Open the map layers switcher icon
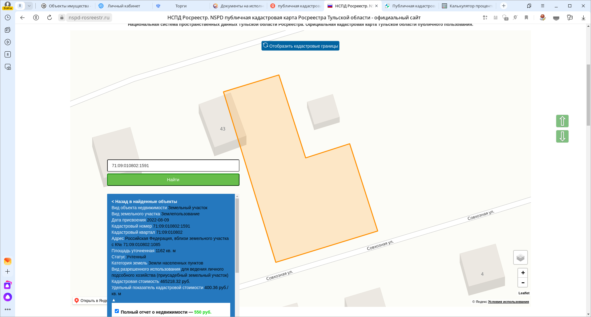Screen dimensions: 591x317 [520, 257]
